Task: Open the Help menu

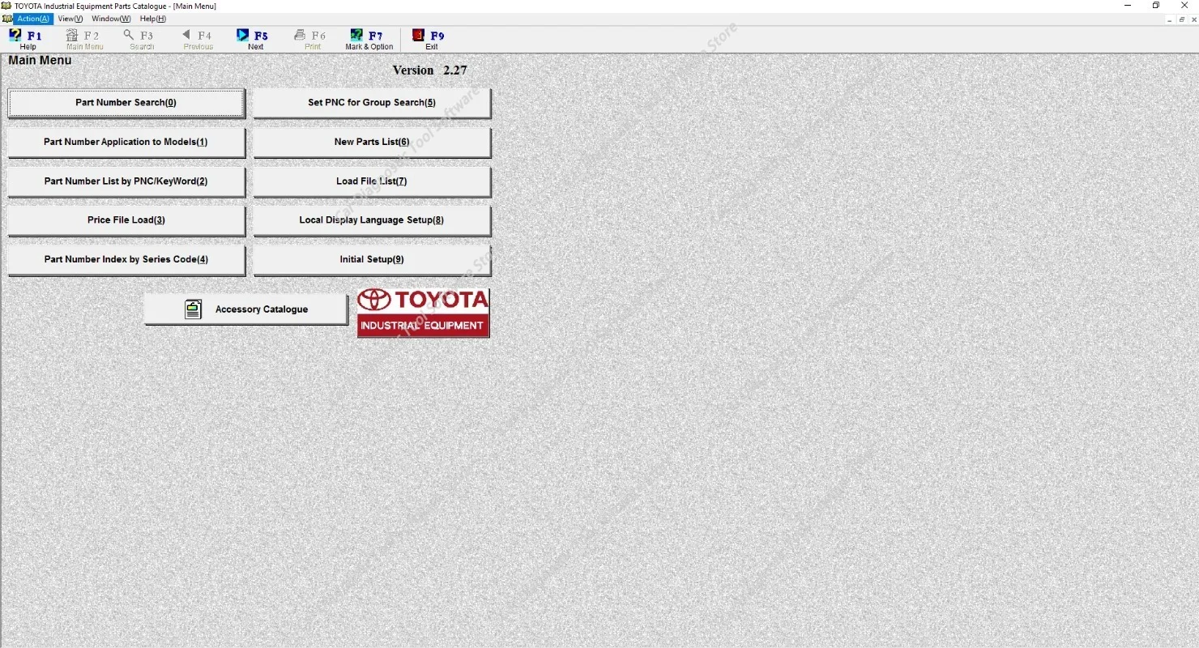Action: 153,19
